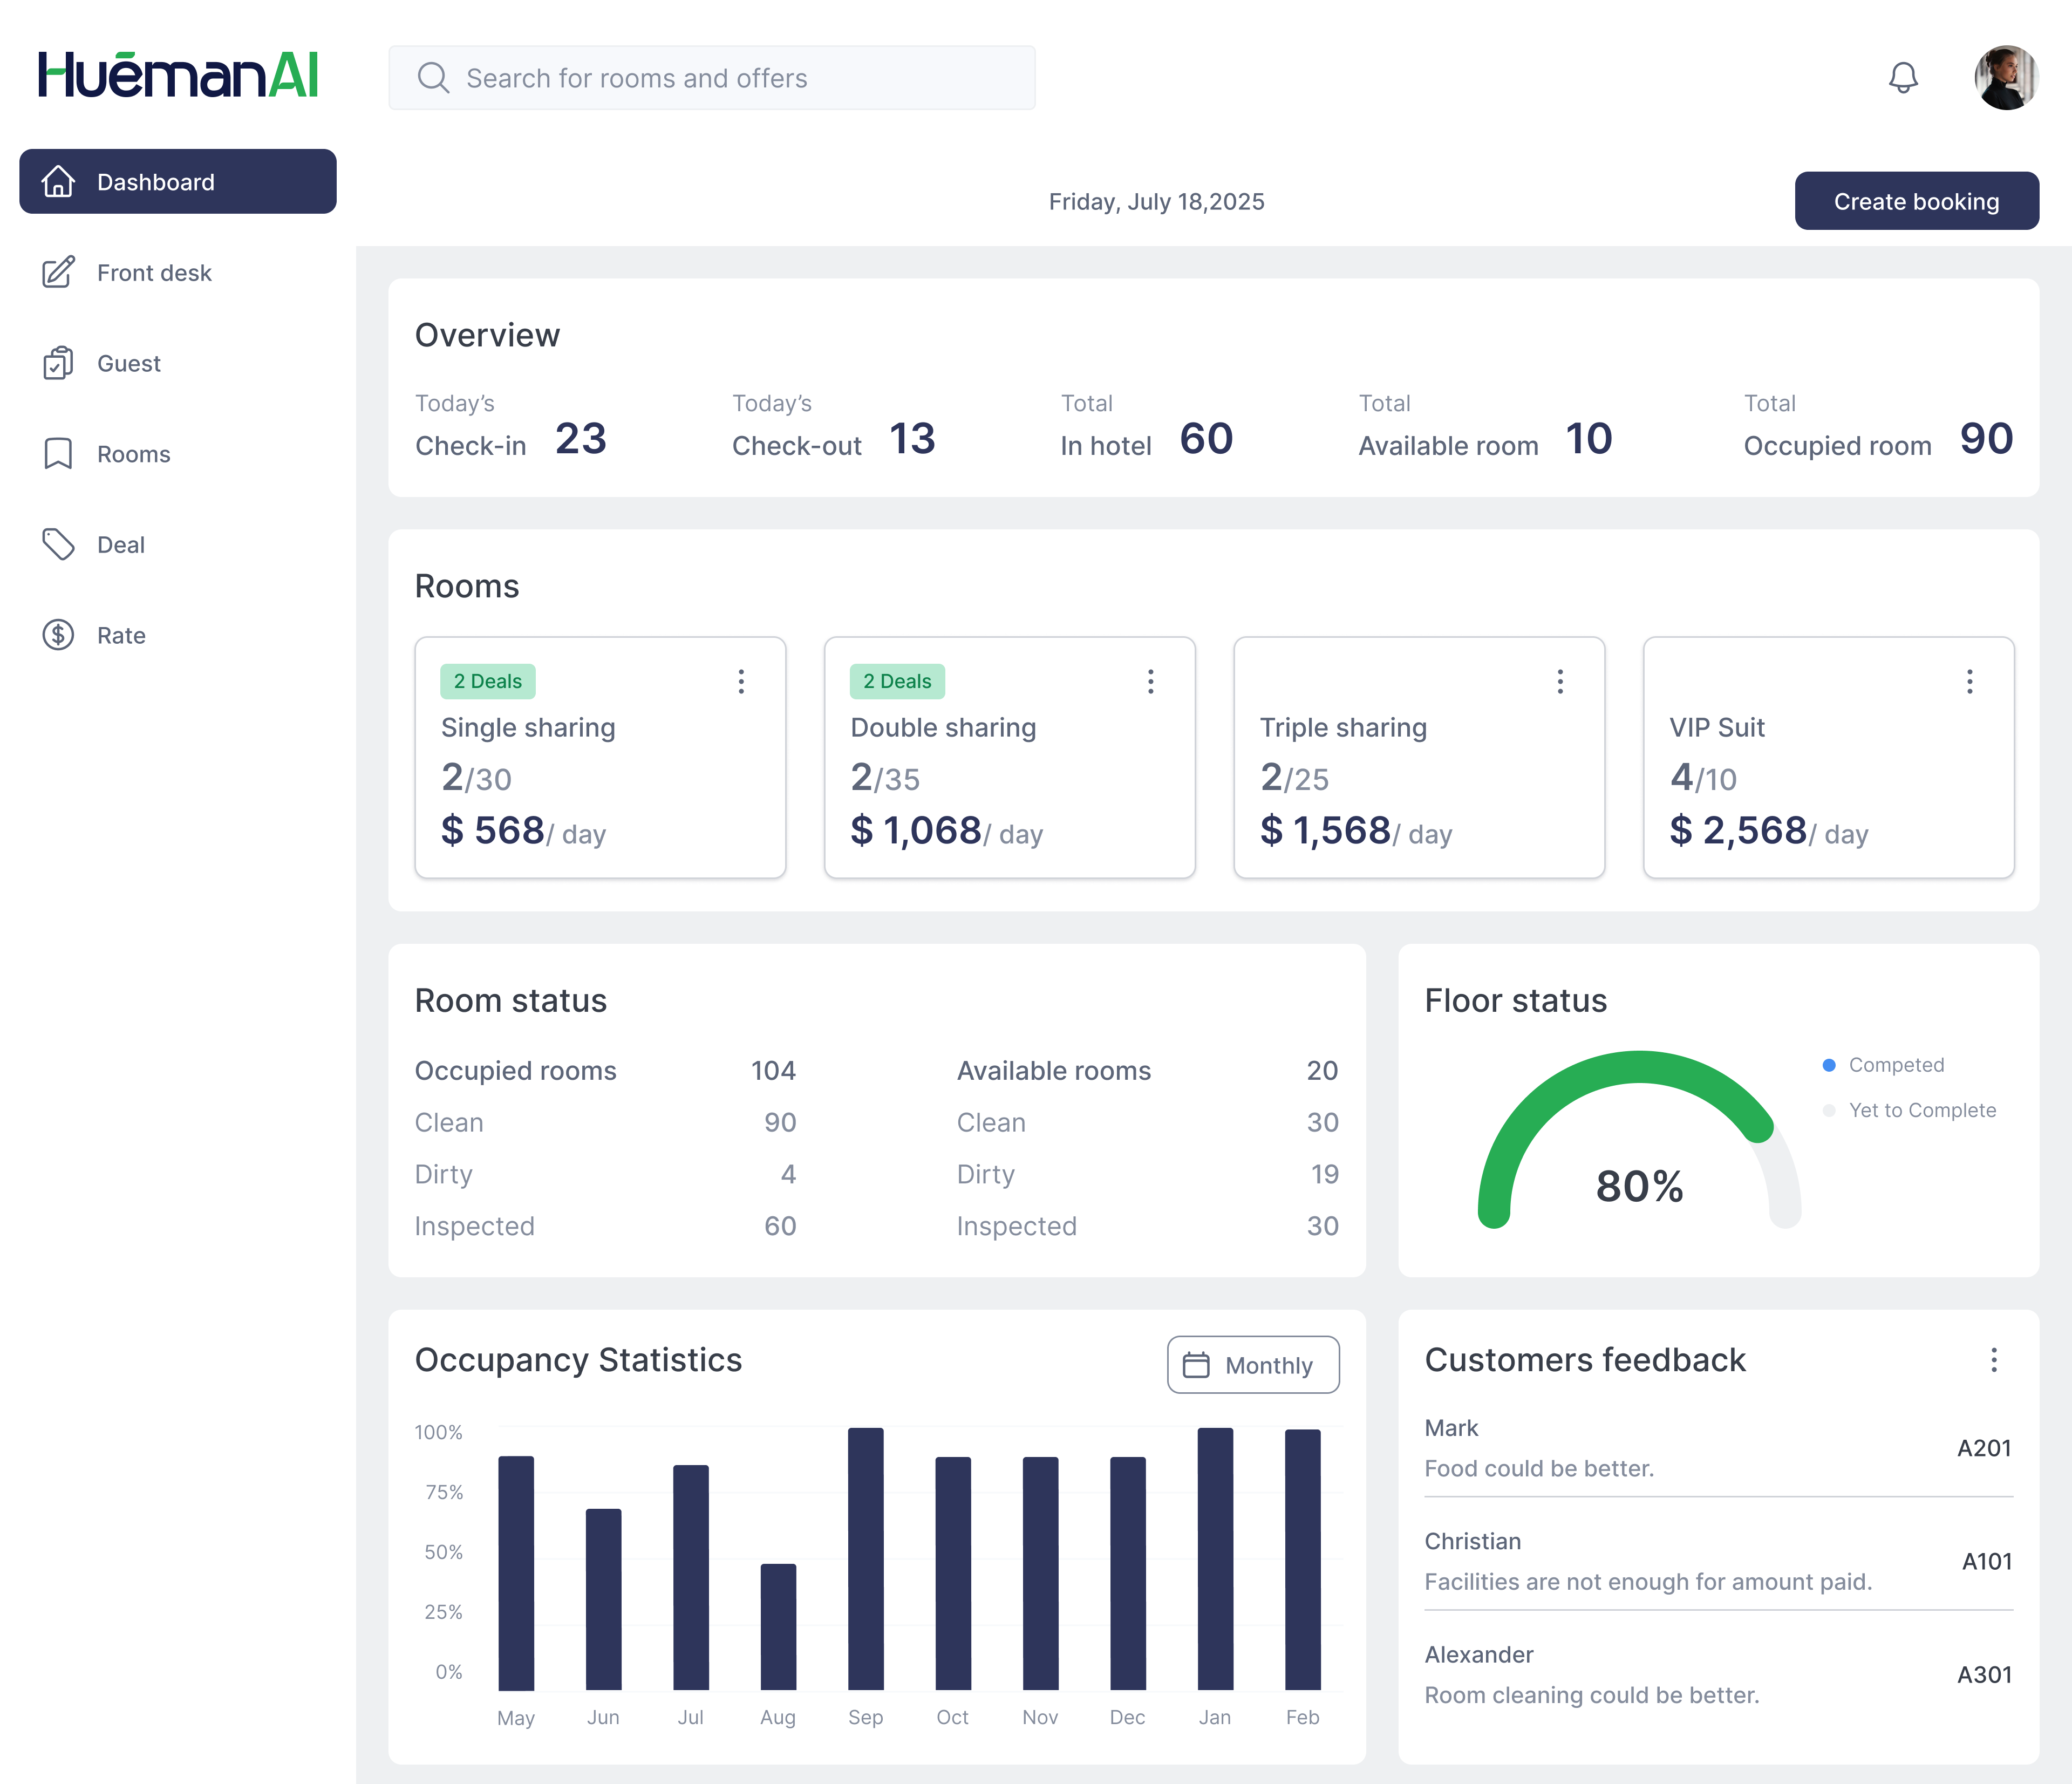Screen dimensions: 2072x1784
Task: Open Customers feedback options menu
Action: pos(1993,1359)
